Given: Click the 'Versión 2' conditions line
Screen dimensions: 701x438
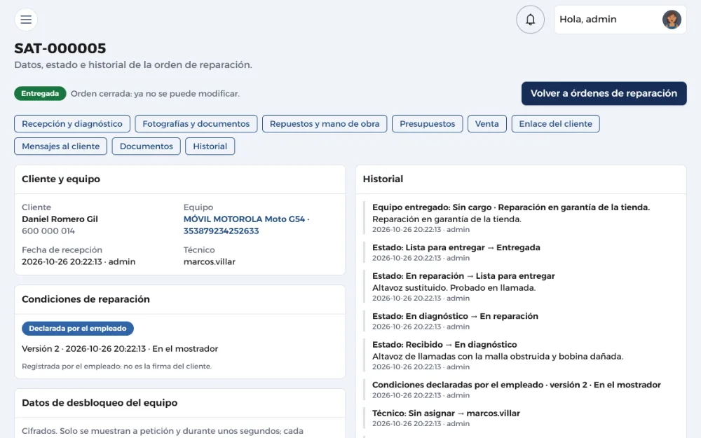Looking at the screenshot, I should (120, 348).
